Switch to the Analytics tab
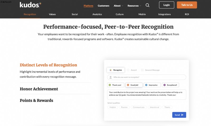The height and width of the screenshot is (126, 211). [97, 14]
